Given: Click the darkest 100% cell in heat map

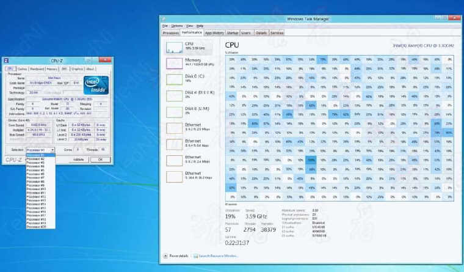Looking at the screenshot, I should pos(311,160).
